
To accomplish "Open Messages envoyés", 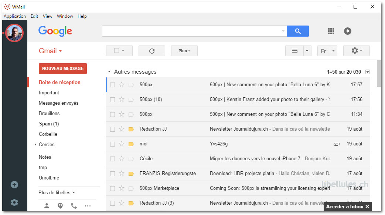I will click(x=59, y=103).
